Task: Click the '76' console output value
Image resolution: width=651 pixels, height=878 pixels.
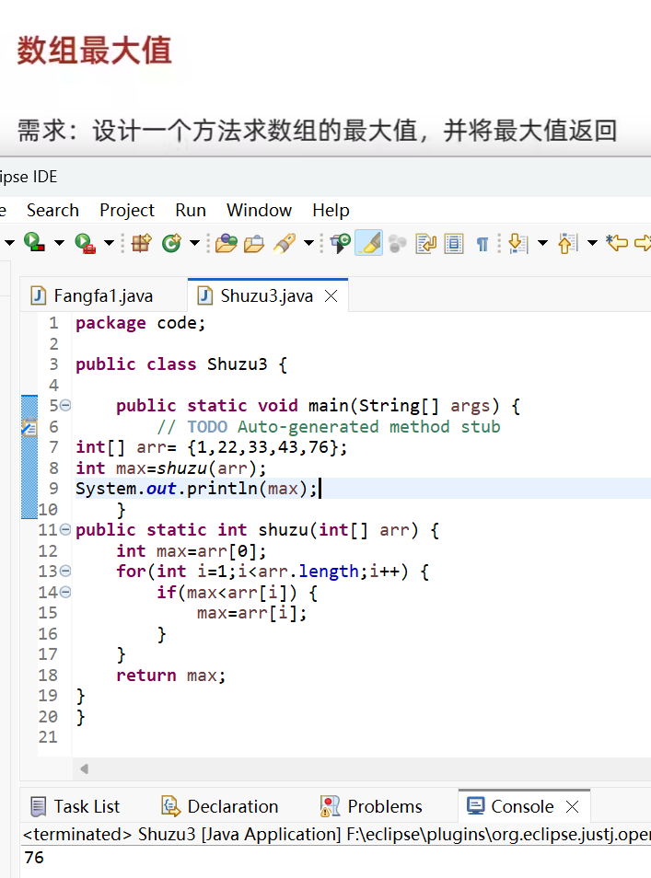Action: [x=34, y=857]
